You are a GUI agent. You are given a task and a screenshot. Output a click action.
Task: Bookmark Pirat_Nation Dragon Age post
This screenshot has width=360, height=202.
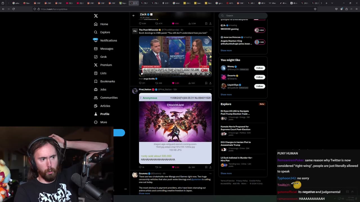206,167
